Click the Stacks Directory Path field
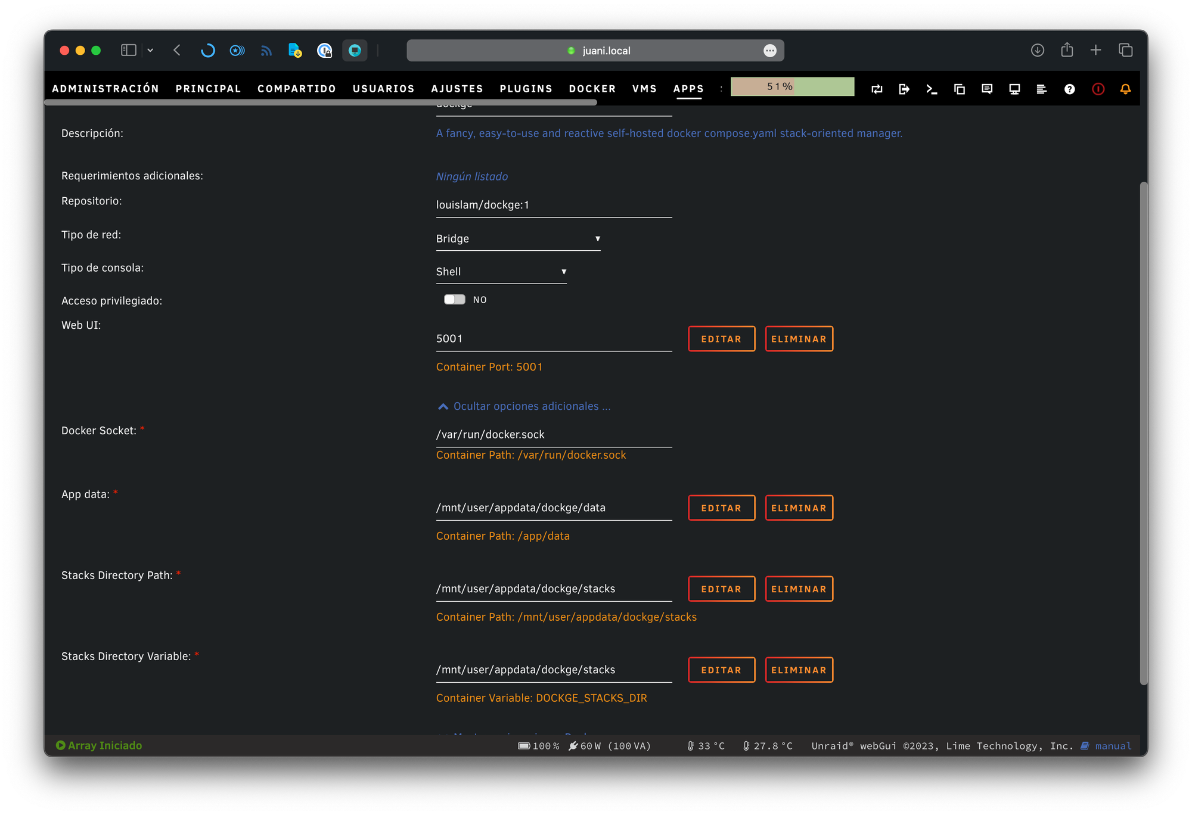The width and height of the screenshot is (1192, 815). click(x=554, y=589)
